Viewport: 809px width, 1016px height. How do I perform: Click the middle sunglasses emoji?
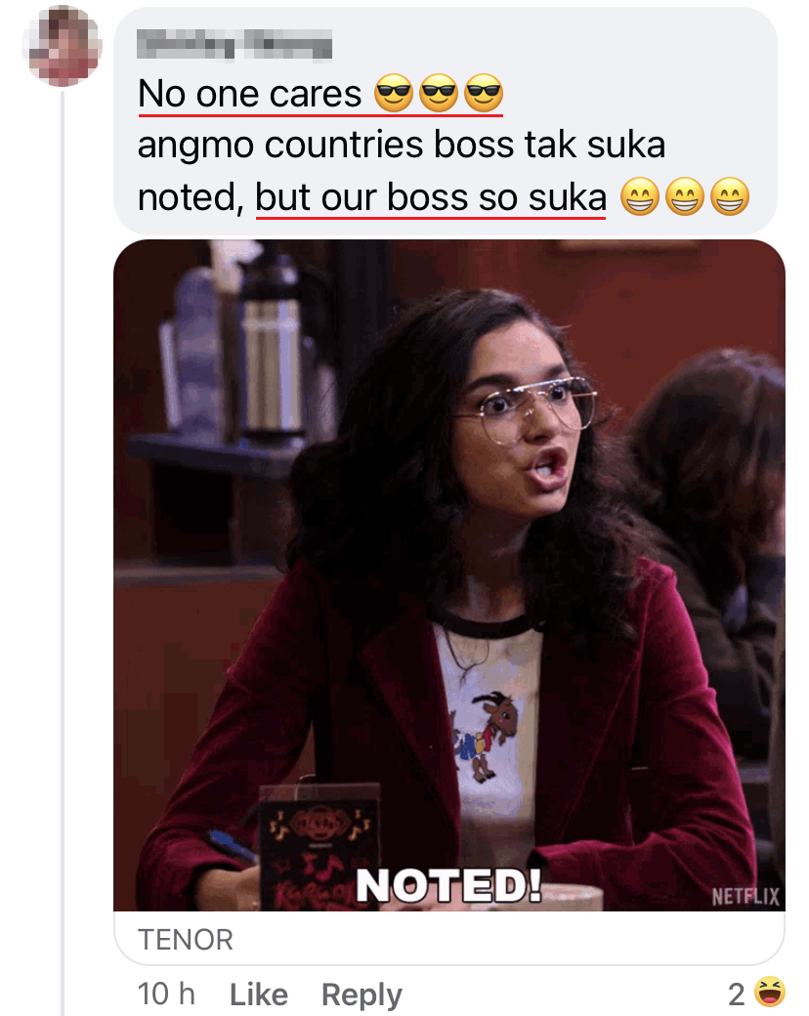click(439, 94)
